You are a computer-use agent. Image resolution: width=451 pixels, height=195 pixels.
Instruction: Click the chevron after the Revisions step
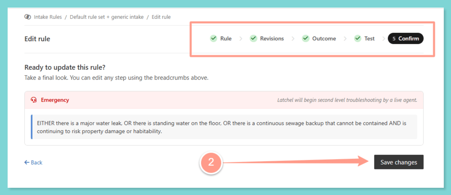pyautogui.click(x=293, y=39)
